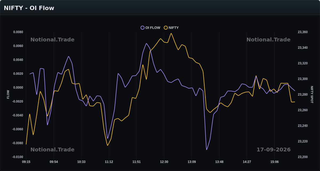Click the NIFTY SPOT right axis title
Screen dimensions: 320x171
click(312, 95)
